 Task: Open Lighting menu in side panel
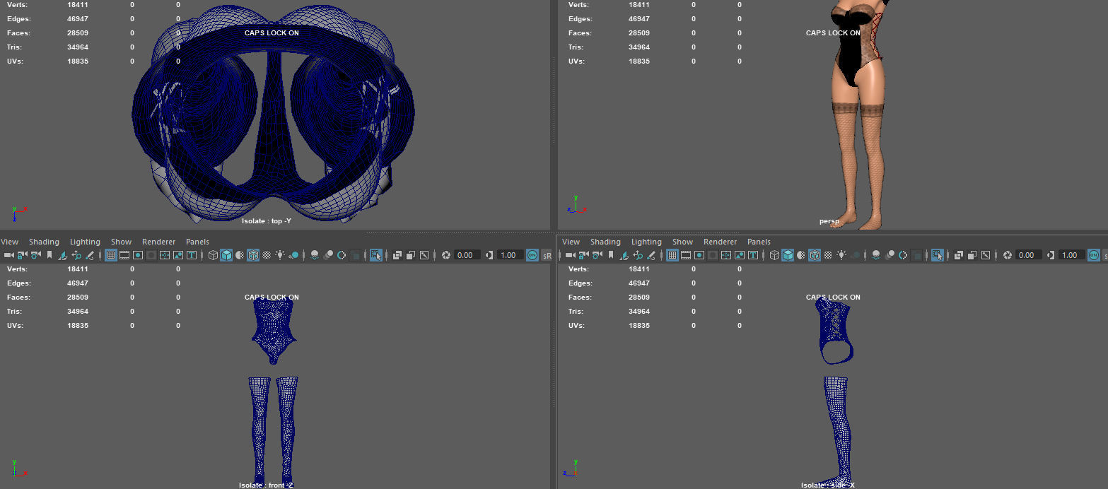[x=646, y=242]
